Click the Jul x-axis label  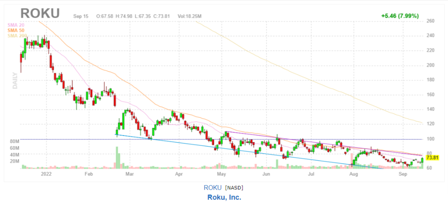pos(311,174)
